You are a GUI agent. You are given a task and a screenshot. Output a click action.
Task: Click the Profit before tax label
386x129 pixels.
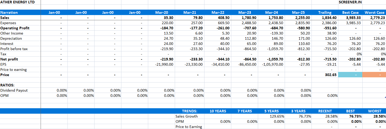[x=14, y=49]
